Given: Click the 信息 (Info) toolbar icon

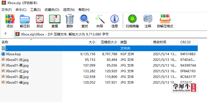Looking at the screenshot, I should 114,19.
